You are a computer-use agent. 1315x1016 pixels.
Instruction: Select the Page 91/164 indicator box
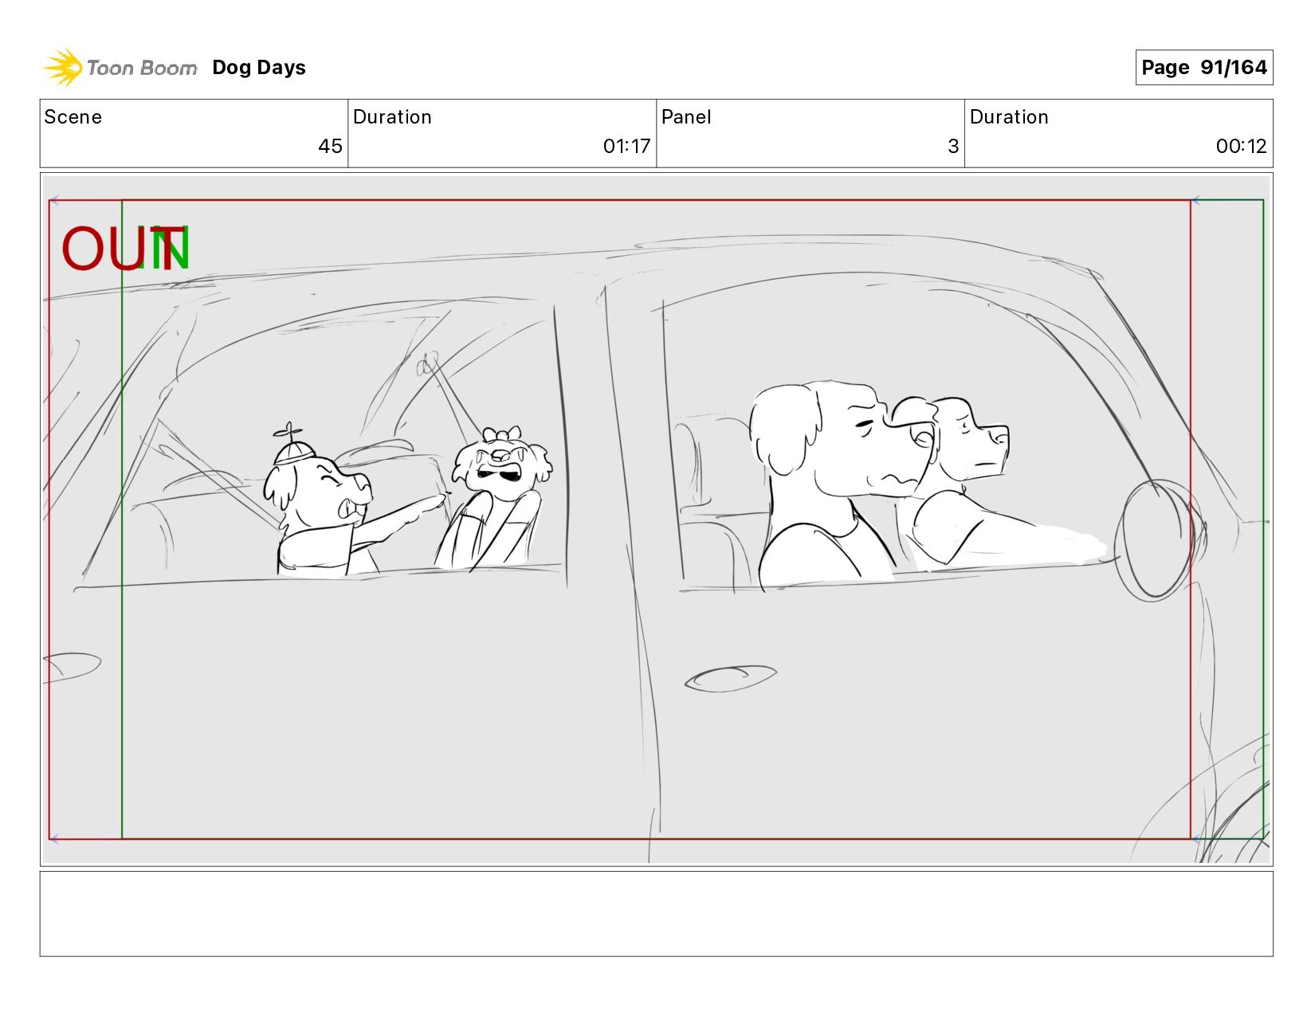pos(1203,68)
